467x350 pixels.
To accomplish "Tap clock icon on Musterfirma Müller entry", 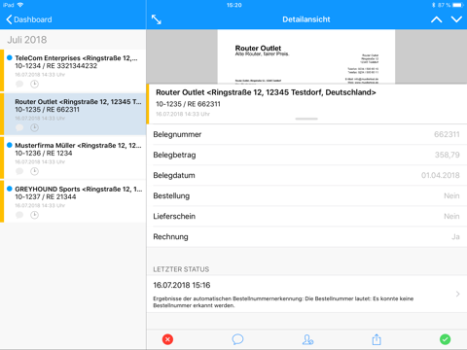I will [x=34, y=171].
